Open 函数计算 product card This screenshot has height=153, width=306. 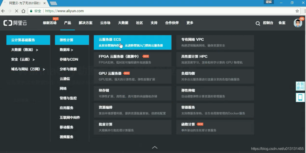[215, 127]
